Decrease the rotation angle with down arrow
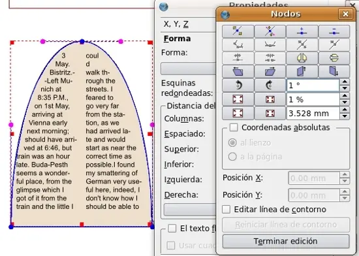The image size is (359, 256). coord(345,88)
